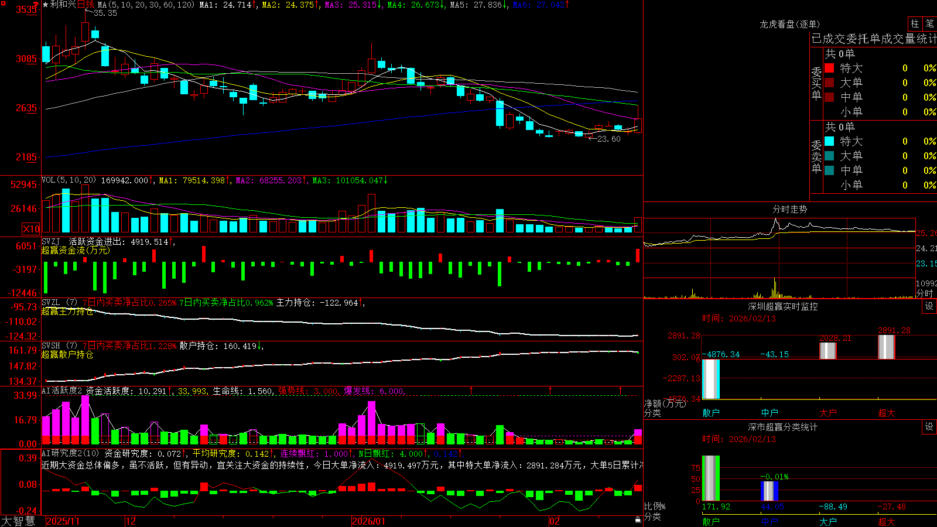Click the 2026/01 date marker on timeline
Image resolution: width=937 pixels, height=527 pixels.
368,521
